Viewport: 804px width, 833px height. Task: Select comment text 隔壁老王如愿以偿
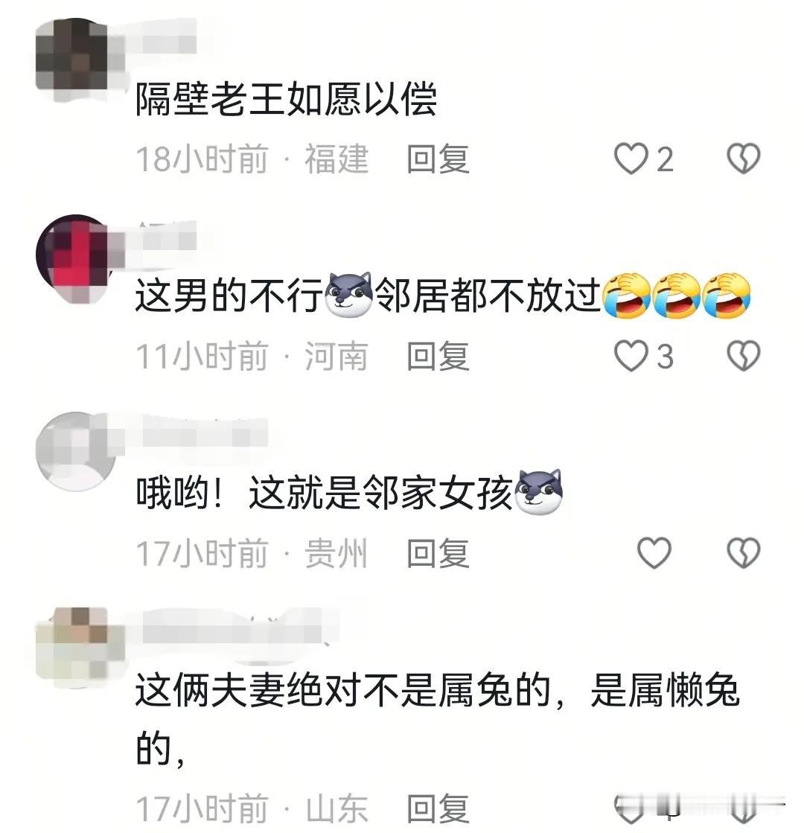287,99
